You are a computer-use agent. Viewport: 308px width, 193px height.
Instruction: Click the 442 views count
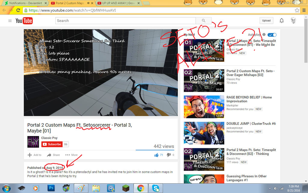pyautogui.click(x=164, y=146)
